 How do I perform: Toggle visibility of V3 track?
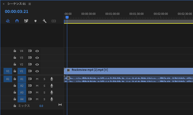click(37, 58)
